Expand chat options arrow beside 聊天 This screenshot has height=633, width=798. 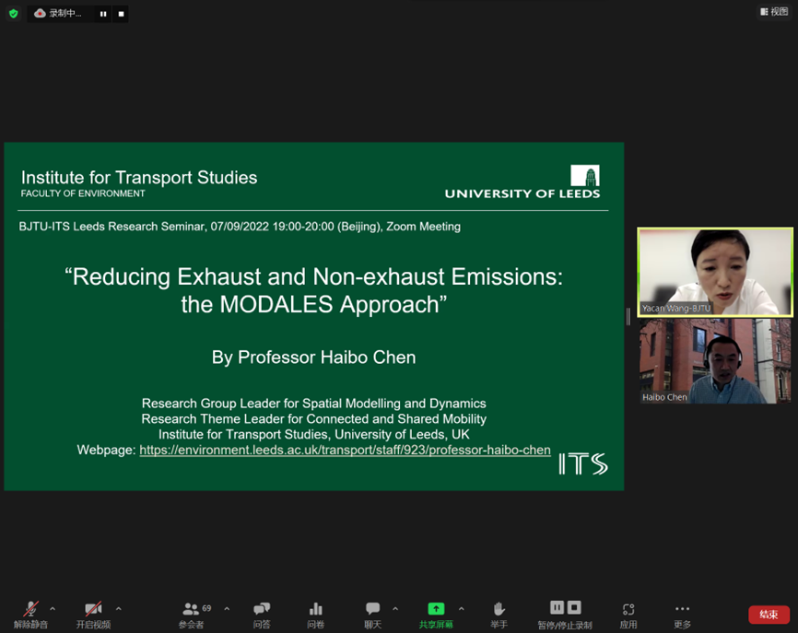click(395, 608)
